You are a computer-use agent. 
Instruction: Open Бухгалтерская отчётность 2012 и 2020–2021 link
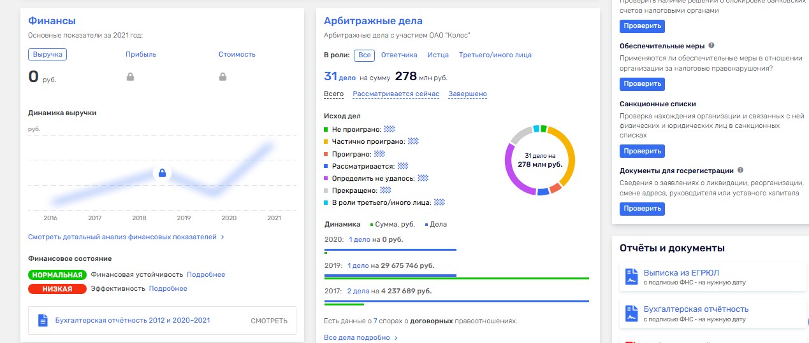click(x=133, y=321)
